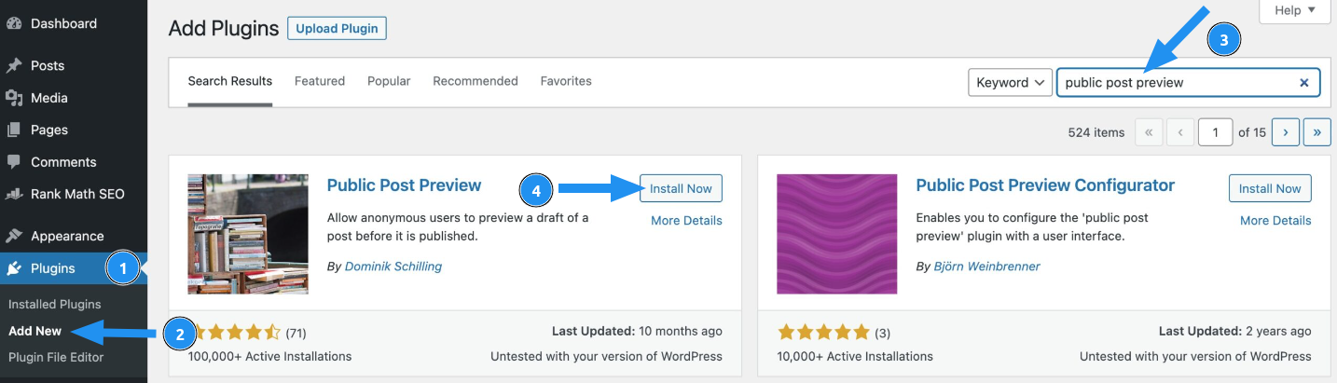Clear the search field with X
Screen dimensions: 1337x383
[x=1304, y=82]
